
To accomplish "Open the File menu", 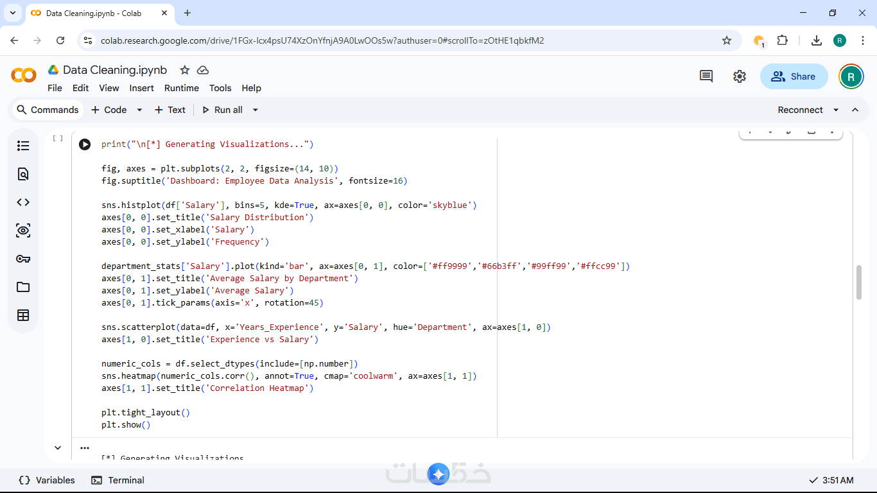I will [x=55, y=88].
